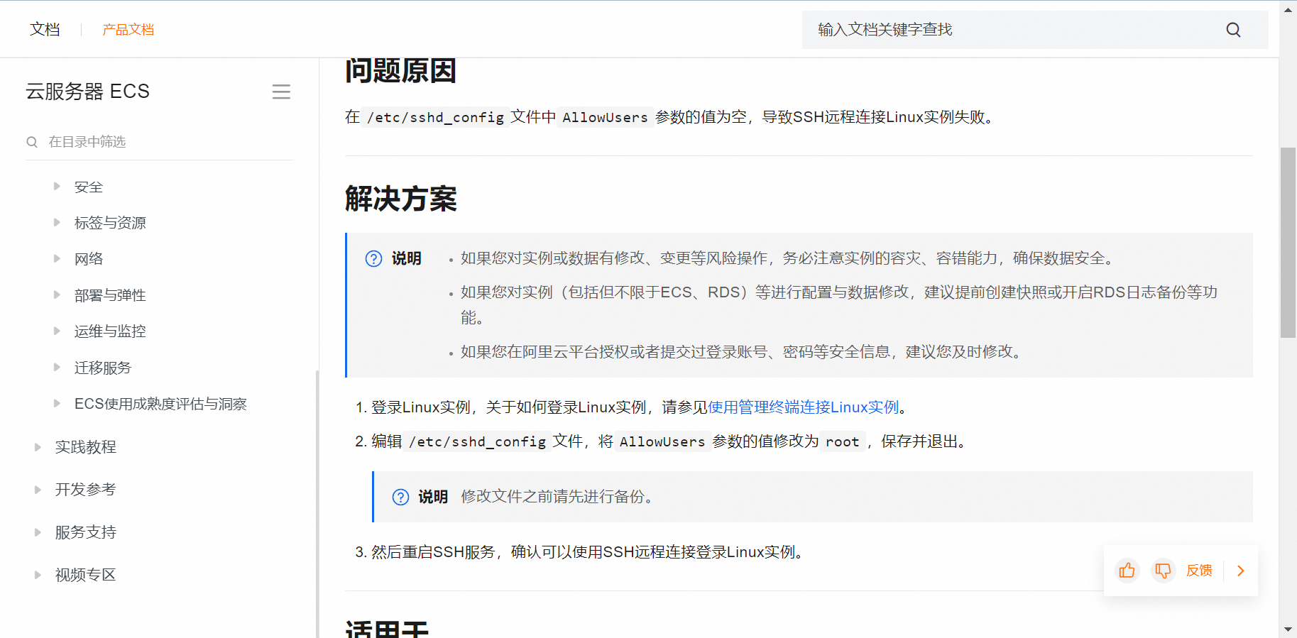Click the page vertical scrollbar thumb
1297x638 pixels.
1288,243
